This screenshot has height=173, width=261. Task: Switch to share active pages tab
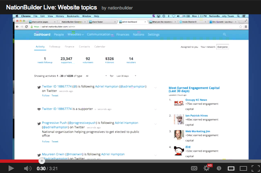(x=42, y=22)
